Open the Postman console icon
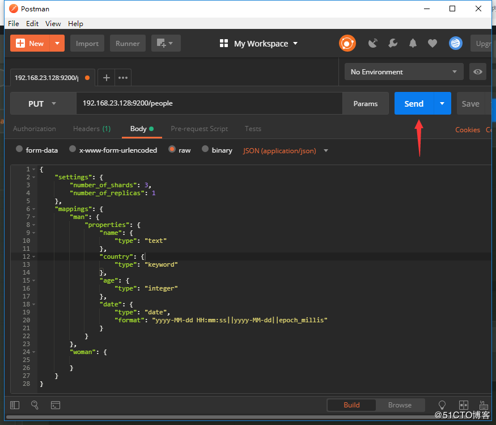The height and width of the screenshot is (425, 496). pyautogui.click(x=56, y=405)
